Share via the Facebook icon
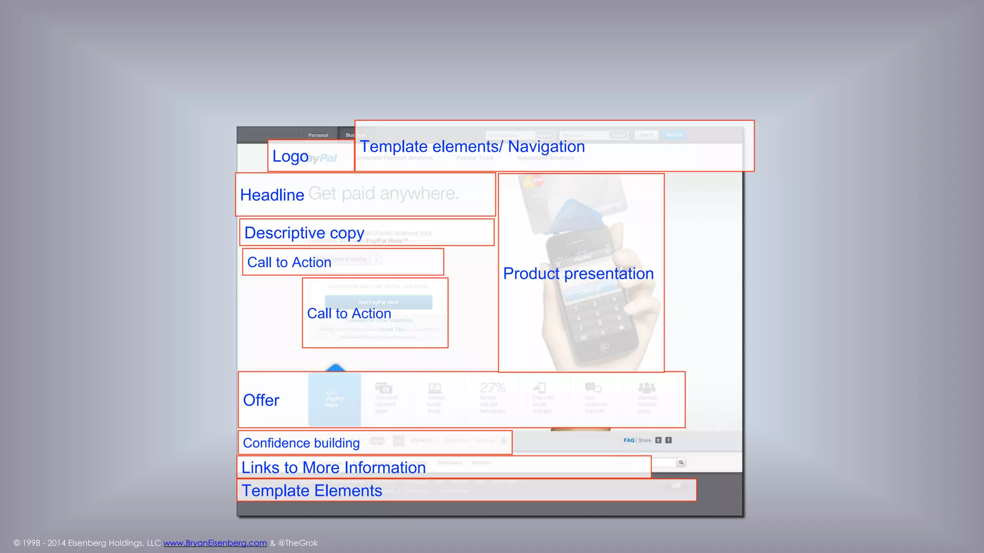This screenshot has height=553, width=984. click(668, 440)
